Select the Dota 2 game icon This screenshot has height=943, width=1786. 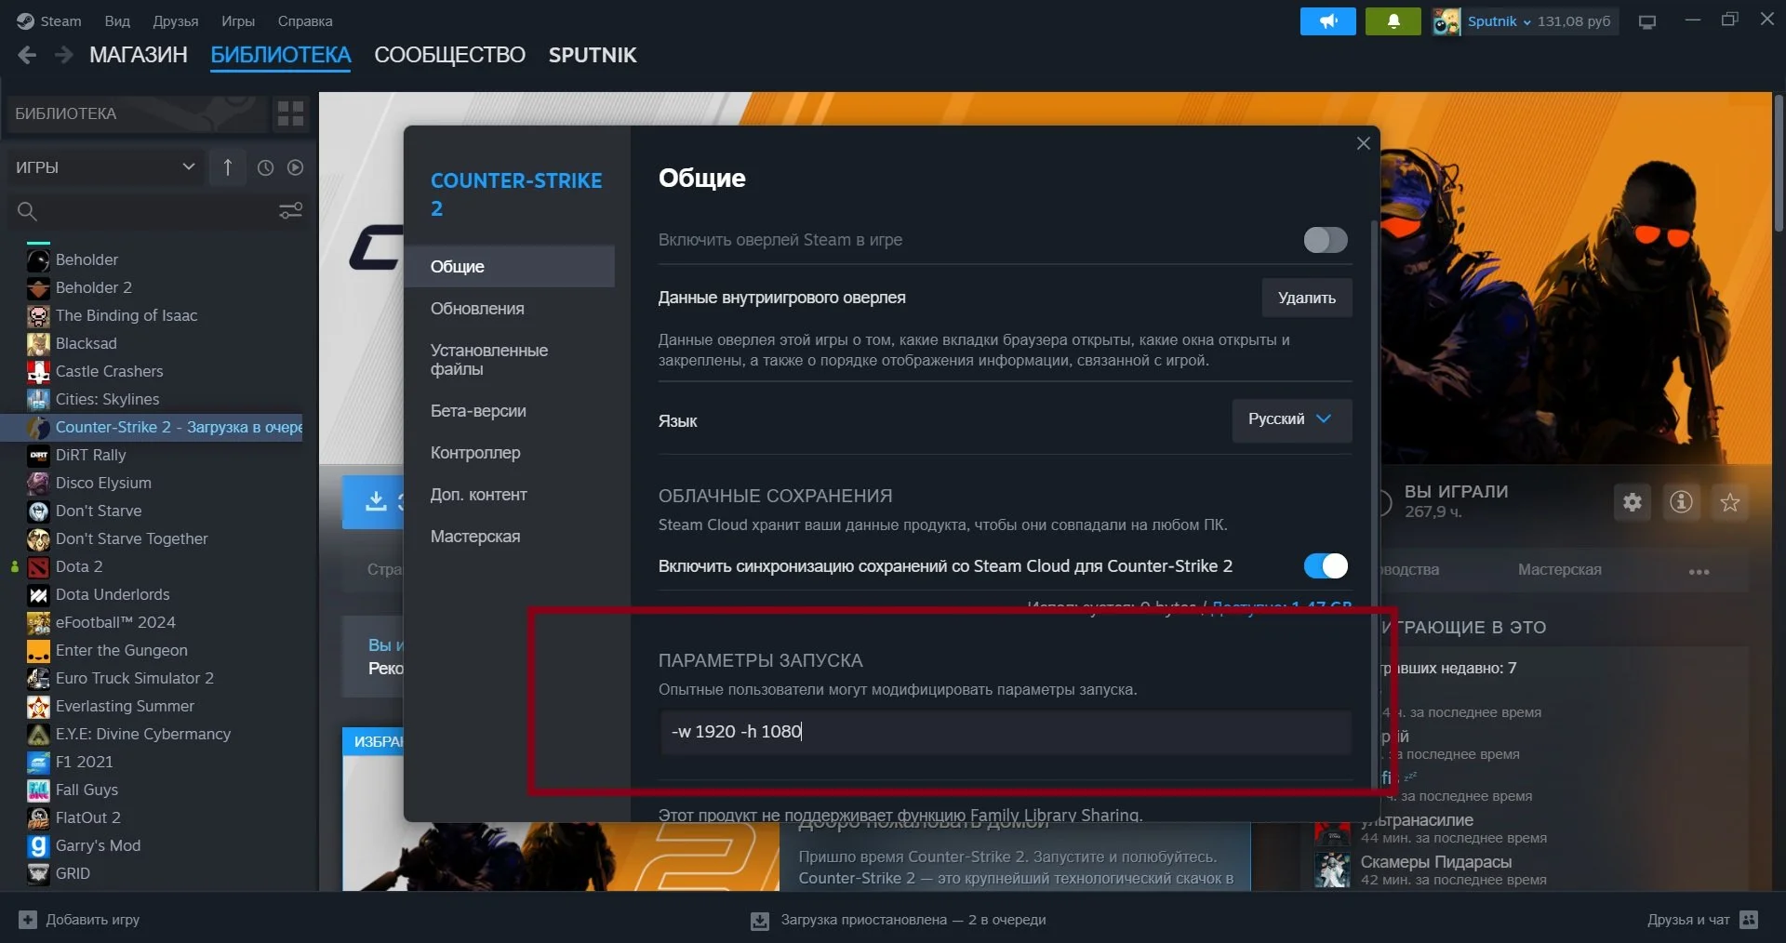38,566
